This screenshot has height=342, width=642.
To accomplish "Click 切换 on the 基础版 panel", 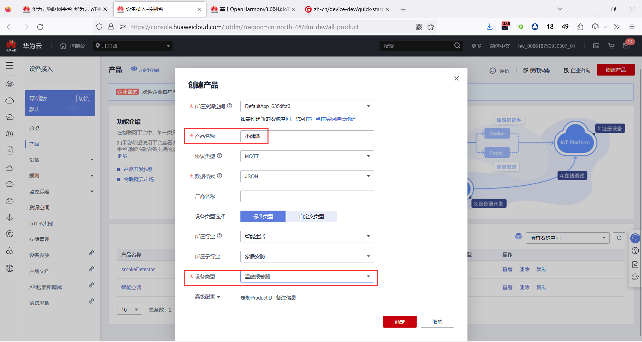I will 84,98.
